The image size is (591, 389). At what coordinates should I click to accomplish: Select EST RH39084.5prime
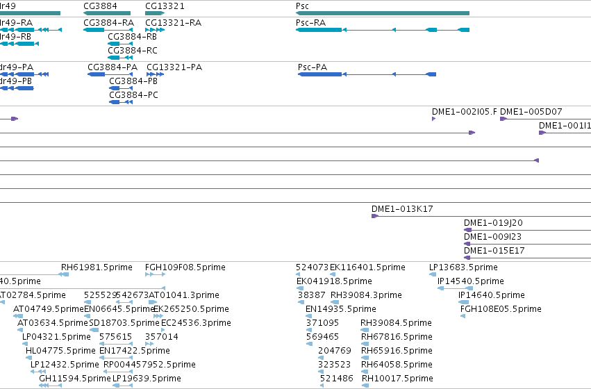click(x=396, y=323)
